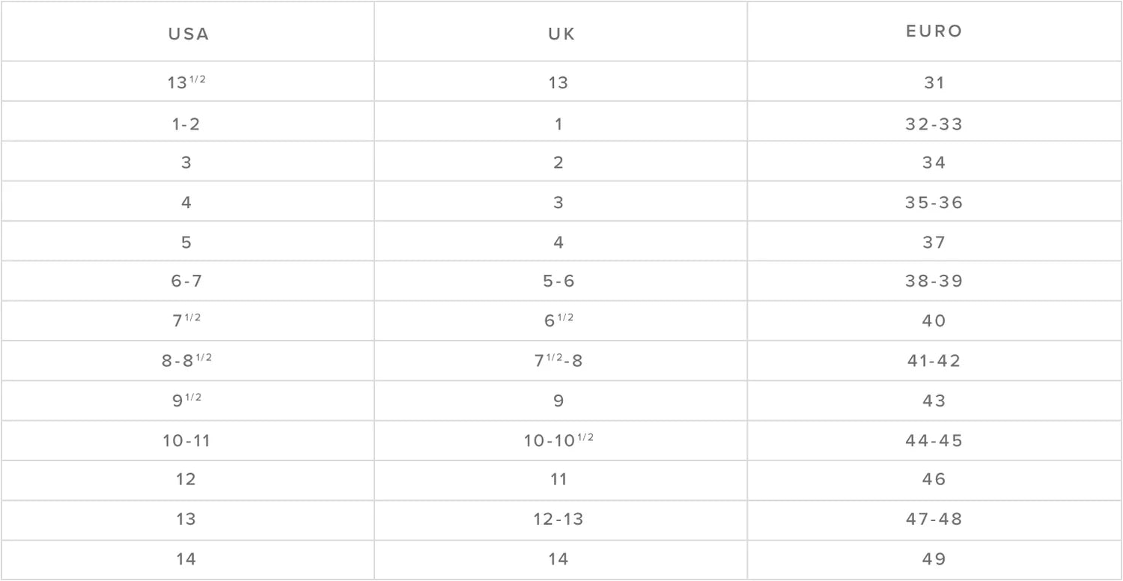1123x581 pixels.
Task: Click USA size 1-2 cell
Action: coord(186,124)
